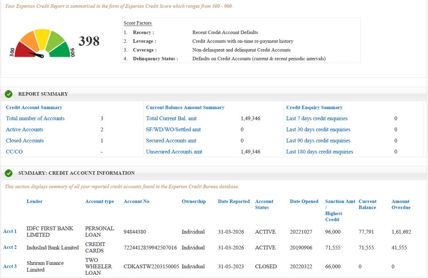Select the Current Balance Amount Summary header

point(185,107)
